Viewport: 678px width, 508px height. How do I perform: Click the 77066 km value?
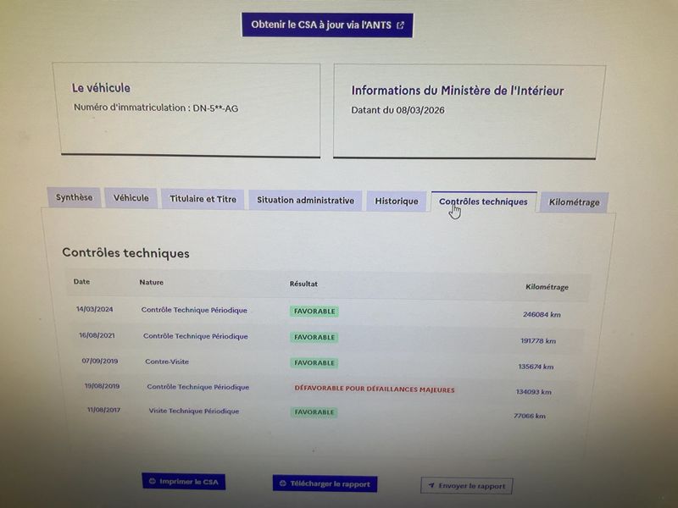pos(529,416)
